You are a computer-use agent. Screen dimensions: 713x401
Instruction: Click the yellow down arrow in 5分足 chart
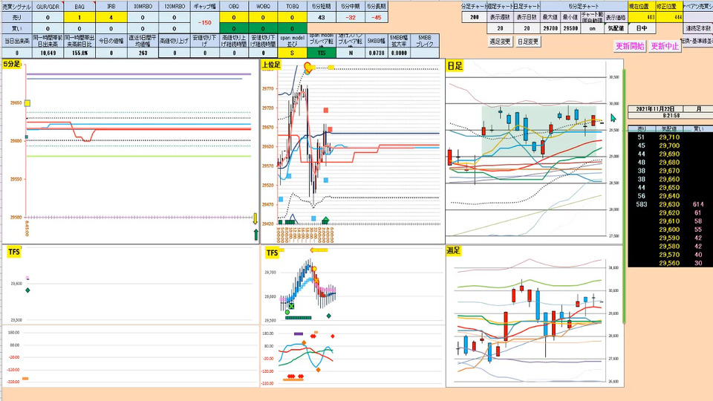click(255, 218)
